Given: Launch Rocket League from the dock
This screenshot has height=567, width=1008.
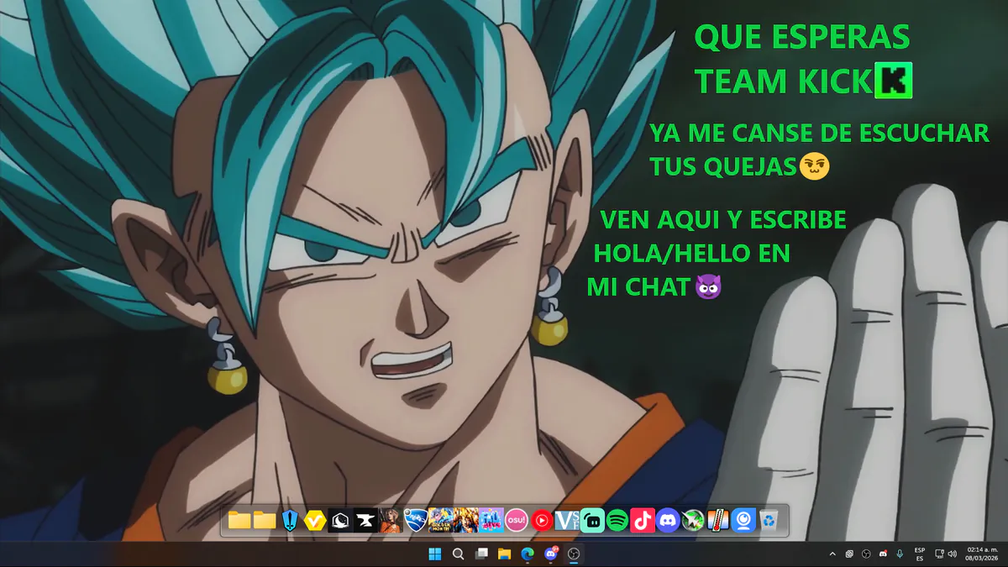Looking at the screenshot, I should coord(416,521).
